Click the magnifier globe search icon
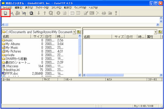 tap(31, 13)
